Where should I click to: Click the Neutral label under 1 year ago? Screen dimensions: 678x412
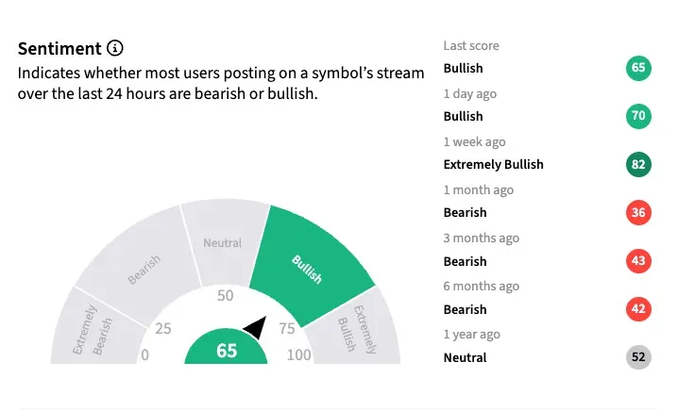click(x=465, y=357)
